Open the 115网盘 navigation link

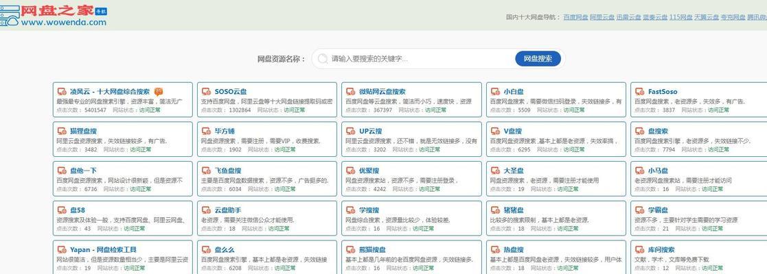coord(681,17)
